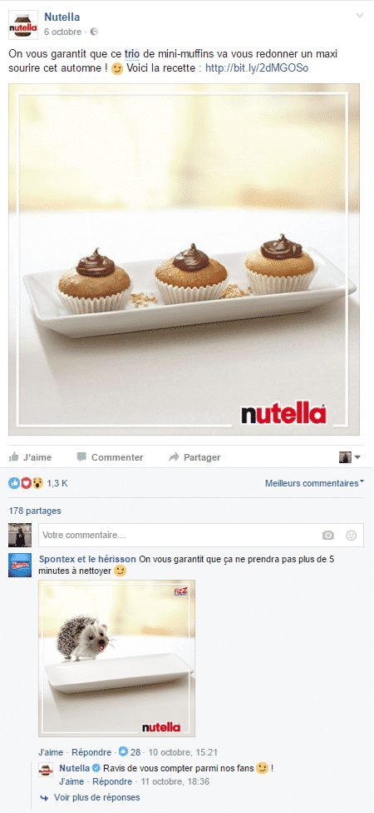View the reaction icons list
Screen dimensions: 374x813
[25, 483]
